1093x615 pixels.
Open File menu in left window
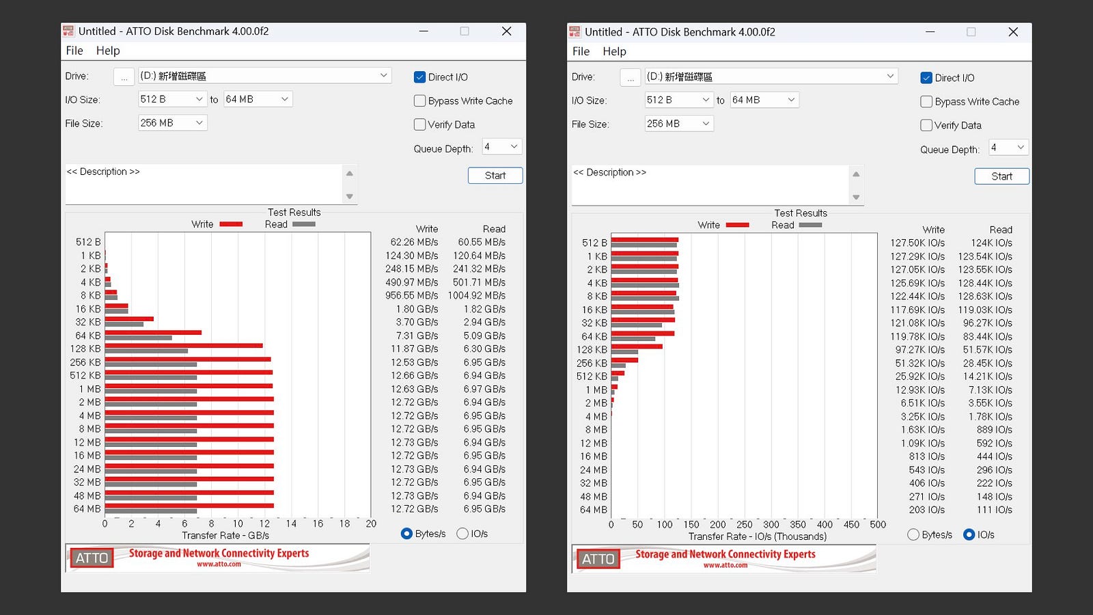coord(74,51)
